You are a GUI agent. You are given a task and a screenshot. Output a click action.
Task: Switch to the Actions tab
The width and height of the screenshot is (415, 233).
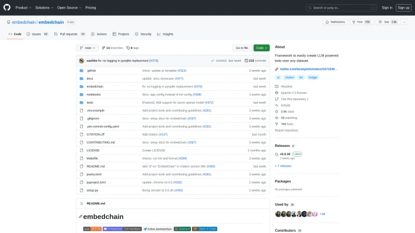[x=99, y=34]
